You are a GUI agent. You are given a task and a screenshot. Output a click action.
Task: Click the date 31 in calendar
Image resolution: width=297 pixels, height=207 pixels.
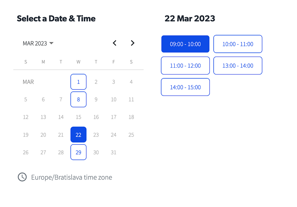[114, 152]
